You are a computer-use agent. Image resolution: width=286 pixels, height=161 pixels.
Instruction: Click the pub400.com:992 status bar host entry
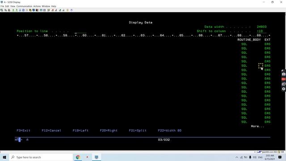point(269,152)
